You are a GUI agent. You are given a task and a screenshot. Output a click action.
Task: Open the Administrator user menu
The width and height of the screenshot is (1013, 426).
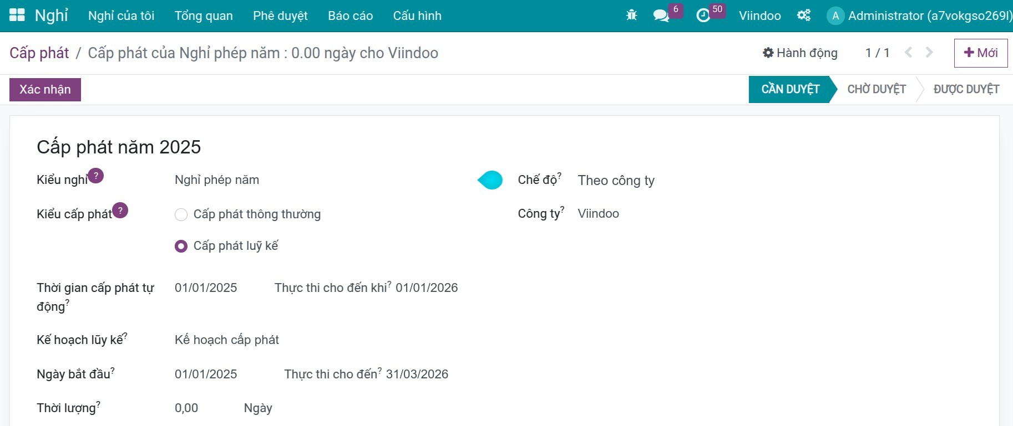click(x=920, y=16)
